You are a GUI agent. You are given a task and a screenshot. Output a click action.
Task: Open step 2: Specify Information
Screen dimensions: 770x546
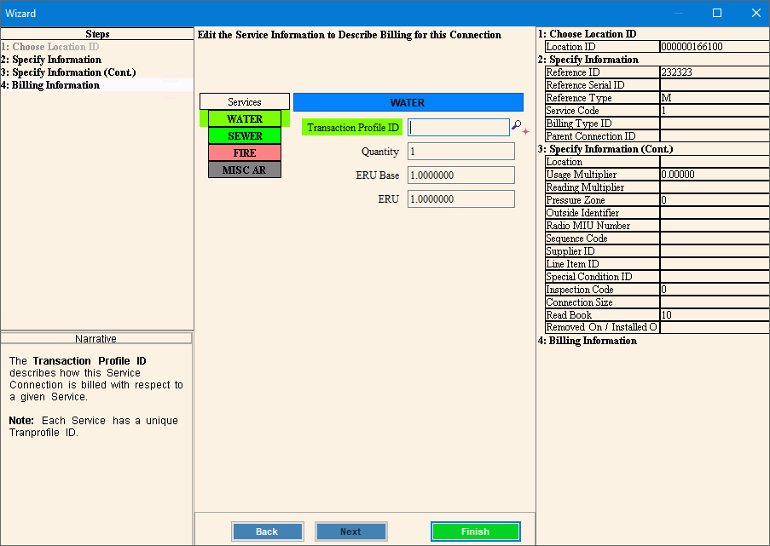[56, 60]
